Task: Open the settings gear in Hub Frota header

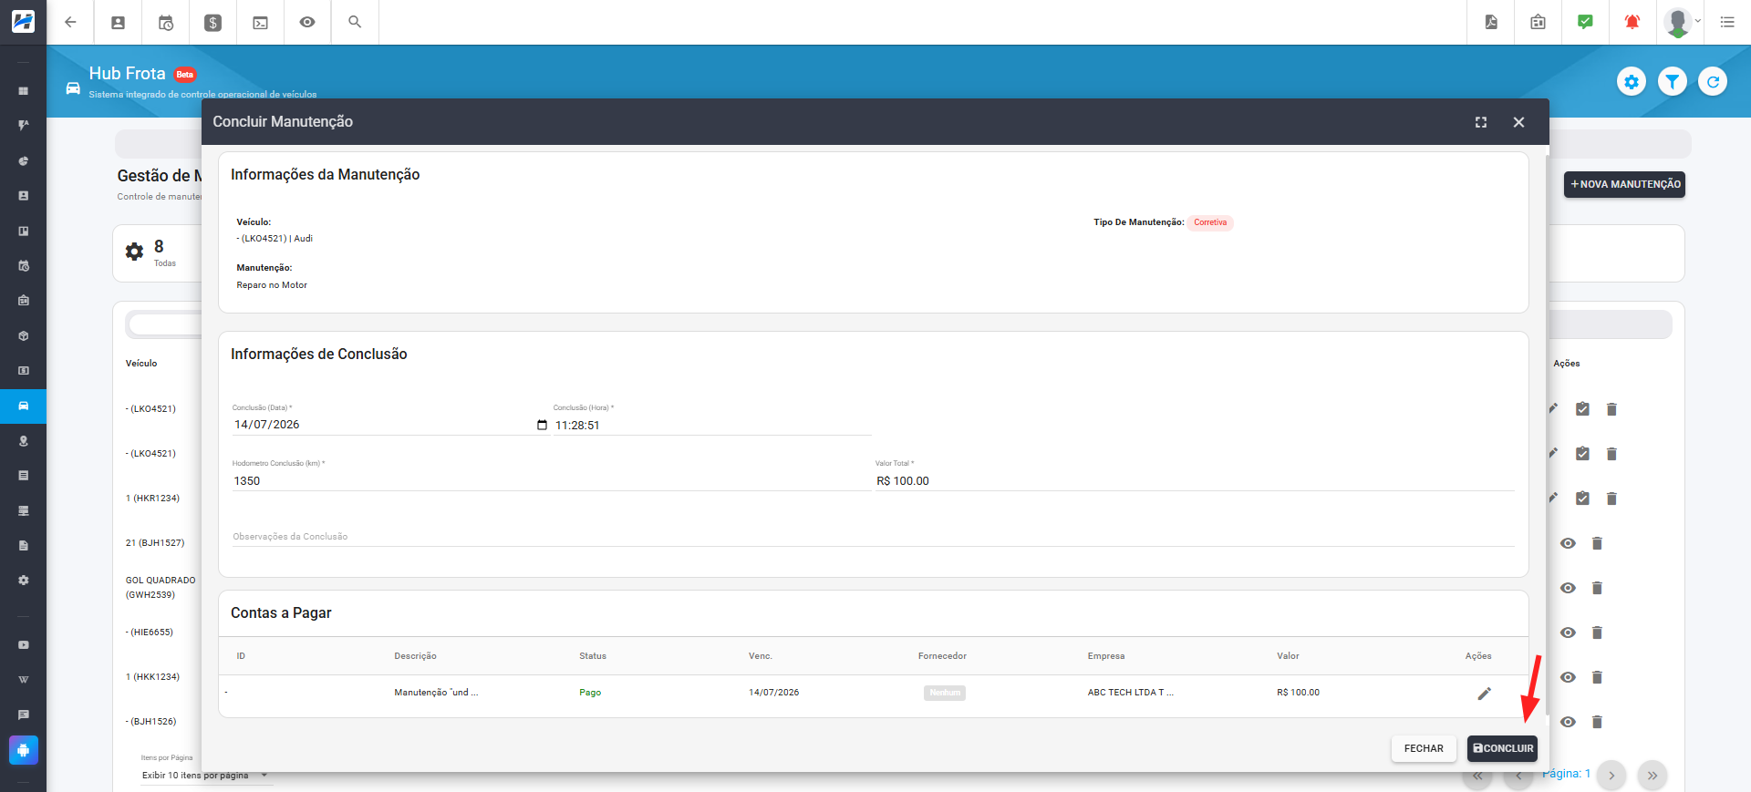Action: [x=1632, y=82]
